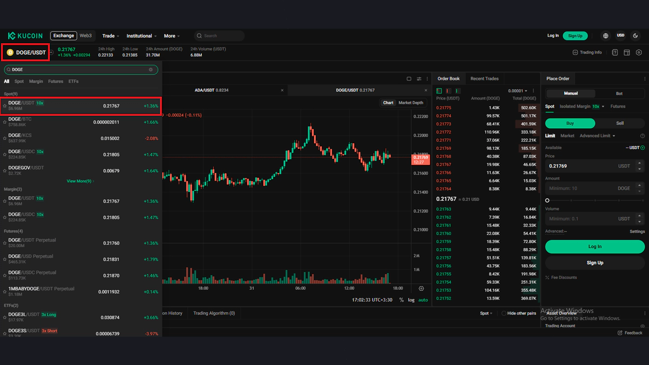Toggle Hide other pairs radio
Viewport: 649px width, 365px height.
tap(504, 313)
